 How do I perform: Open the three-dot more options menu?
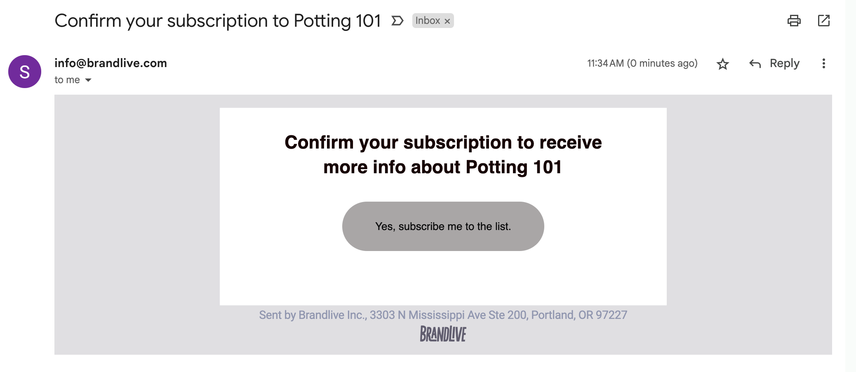coord(823,63)
